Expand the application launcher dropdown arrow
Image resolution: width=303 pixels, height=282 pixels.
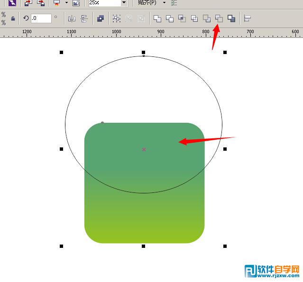66,2
